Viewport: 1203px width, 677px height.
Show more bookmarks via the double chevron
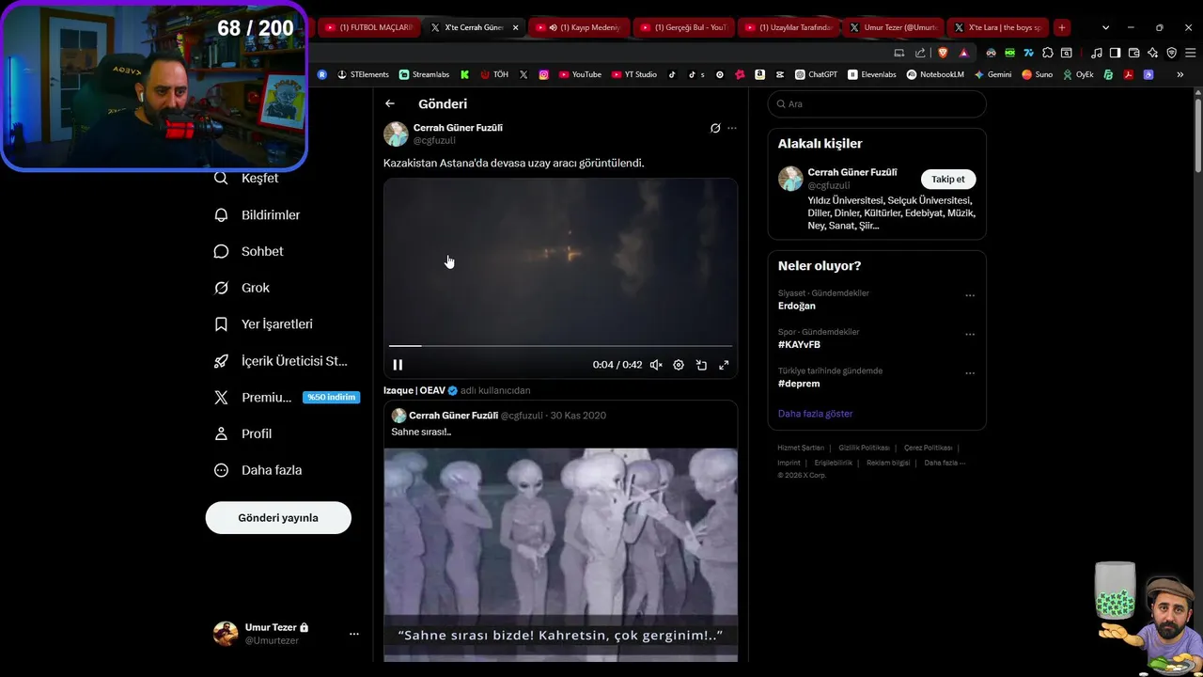click(x=1180, y=74)
